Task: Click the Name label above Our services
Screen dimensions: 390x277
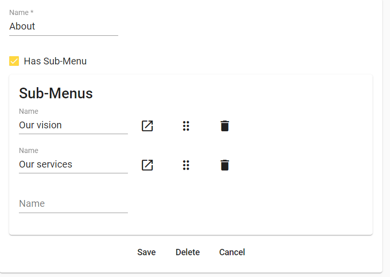Action: pyautogui.click(x=29, y=151)
